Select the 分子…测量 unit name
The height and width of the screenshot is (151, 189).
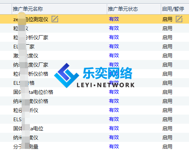(26, 146)
